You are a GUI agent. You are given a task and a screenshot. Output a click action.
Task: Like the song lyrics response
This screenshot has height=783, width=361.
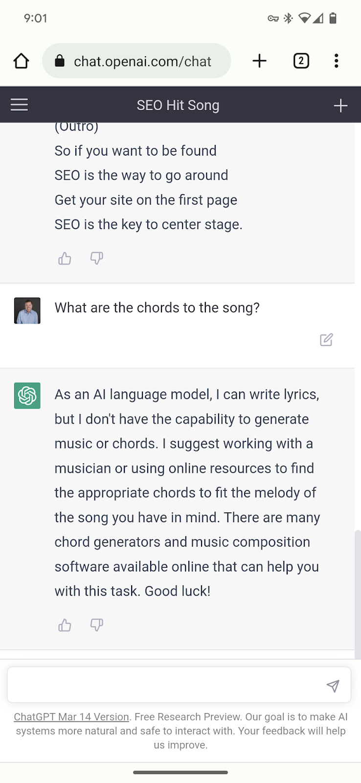[x=65, y=258]
